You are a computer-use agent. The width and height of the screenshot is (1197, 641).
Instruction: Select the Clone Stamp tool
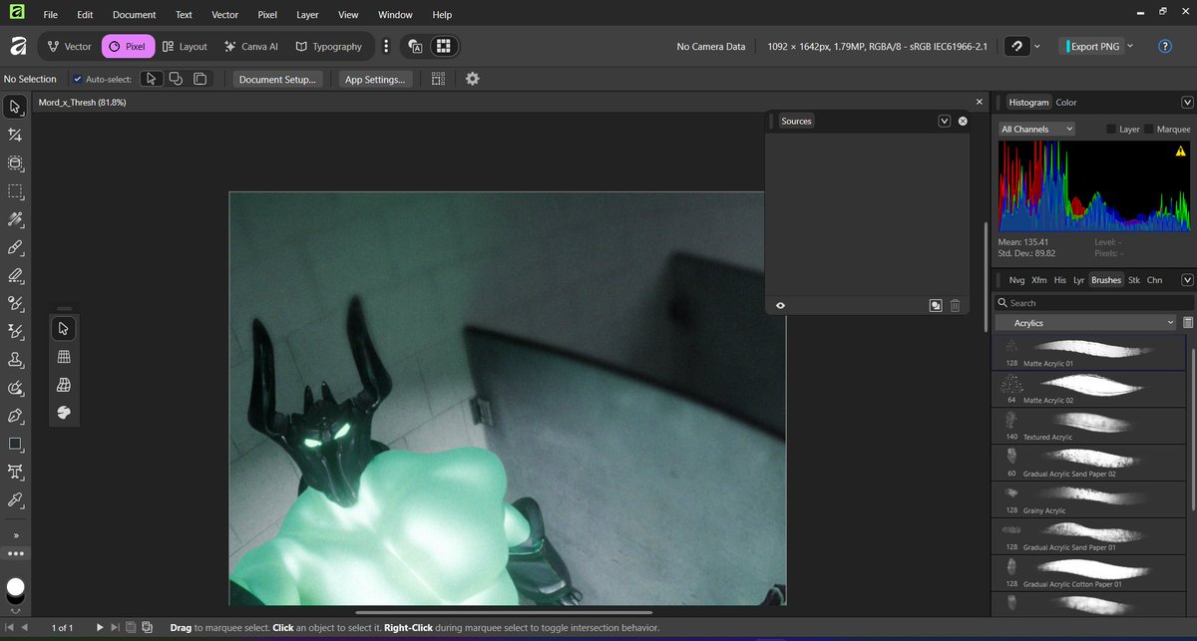pos(15,359)
